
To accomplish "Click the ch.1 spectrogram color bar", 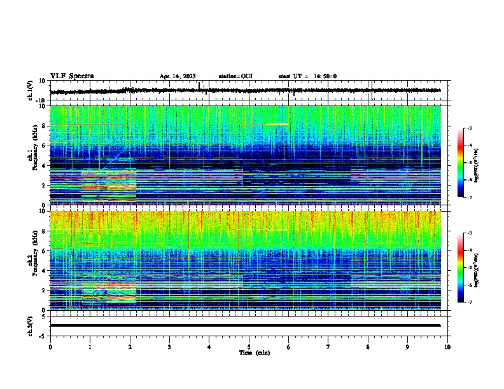I will (x=461, y=163).
